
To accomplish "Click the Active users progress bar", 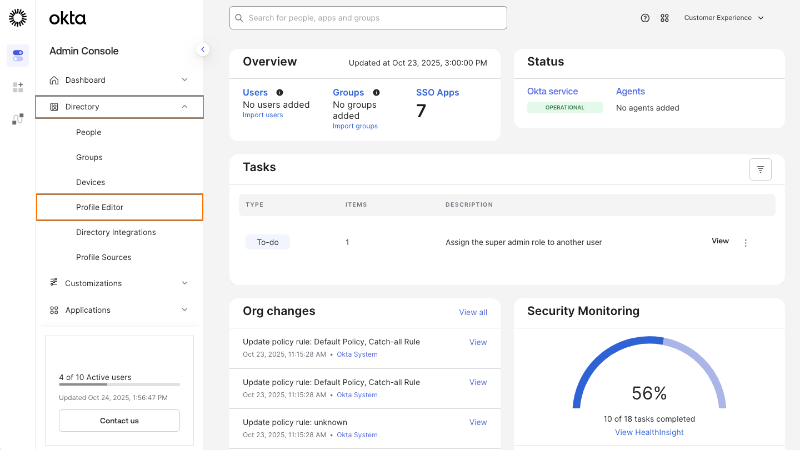I will pyautogui.click(x=119, y=384).
